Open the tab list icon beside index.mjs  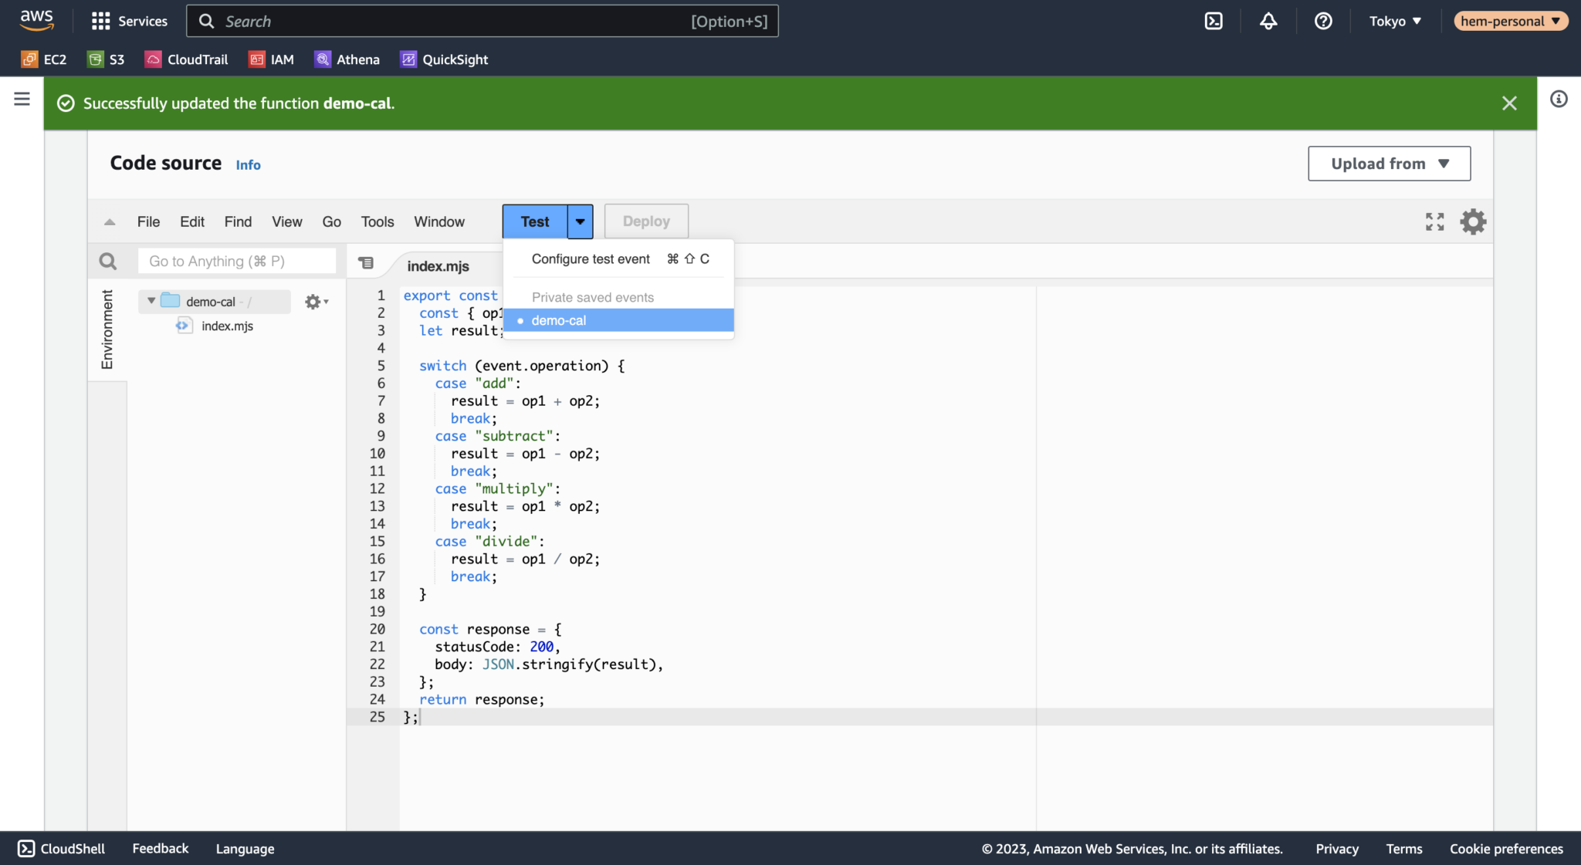point(366,263)
